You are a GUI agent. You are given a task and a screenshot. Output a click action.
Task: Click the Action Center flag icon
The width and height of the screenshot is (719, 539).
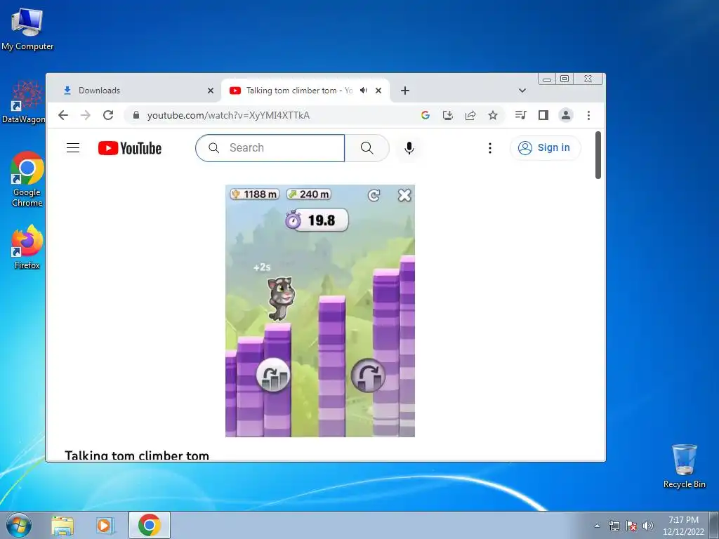(x=631, y=526)
